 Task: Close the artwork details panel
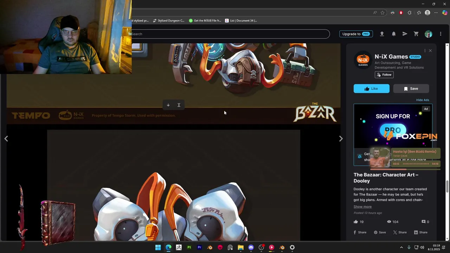coord(430,51)
